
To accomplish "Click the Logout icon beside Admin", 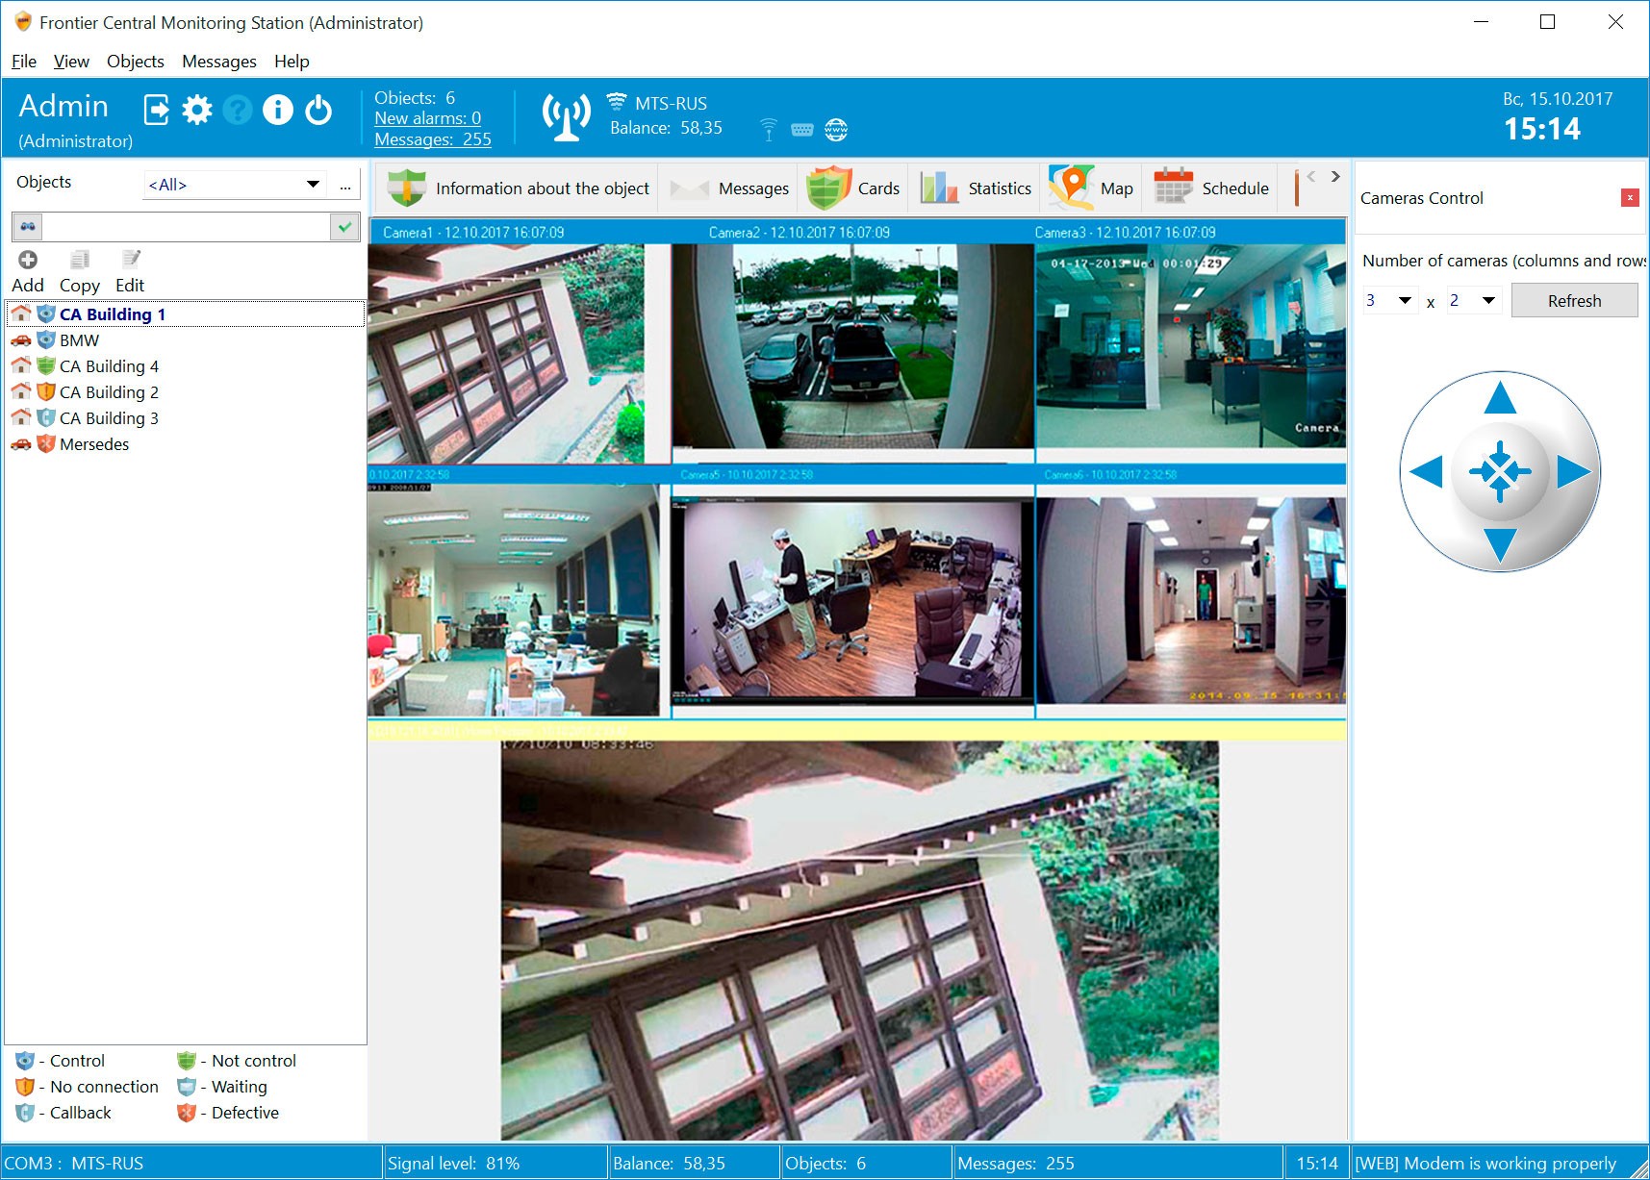I will point(157,109).
